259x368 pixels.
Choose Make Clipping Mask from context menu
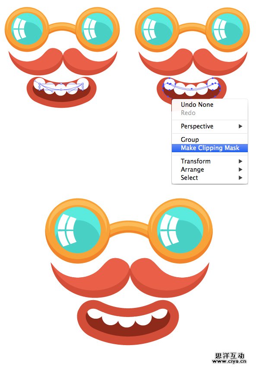(x=210, y=148)
